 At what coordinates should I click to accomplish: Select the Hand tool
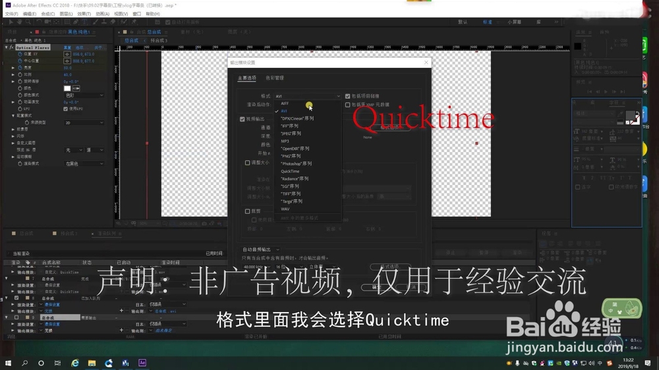coord(19,22)
